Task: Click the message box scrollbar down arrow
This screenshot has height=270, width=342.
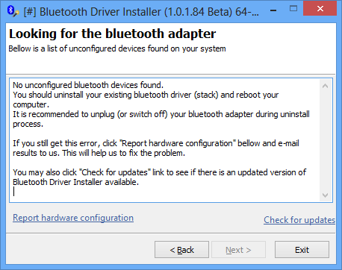Action: click(x=325, y=195)
